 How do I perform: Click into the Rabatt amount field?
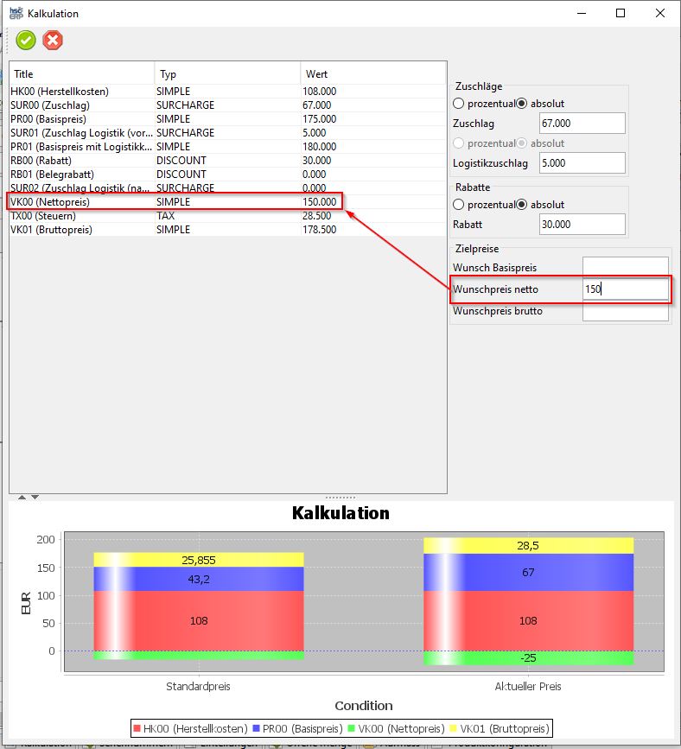(582, 225)
